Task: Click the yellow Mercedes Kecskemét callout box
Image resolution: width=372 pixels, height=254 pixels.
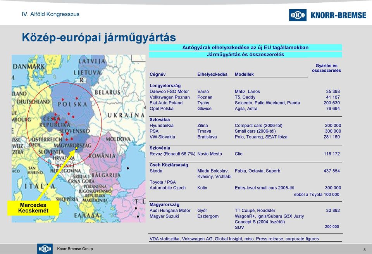Action: coord(33,208)
